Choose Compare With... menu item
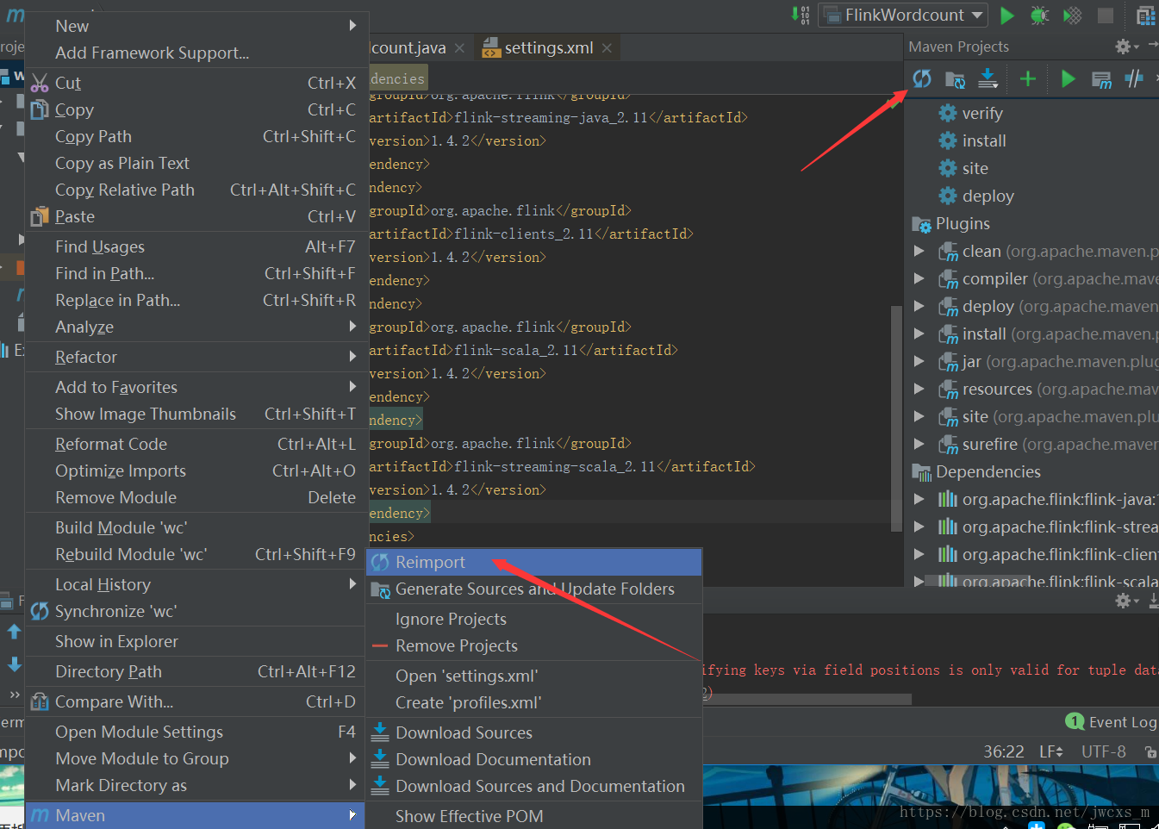Image resolution: width=1159 pixels, height=829 pixels. coord(195,701)
